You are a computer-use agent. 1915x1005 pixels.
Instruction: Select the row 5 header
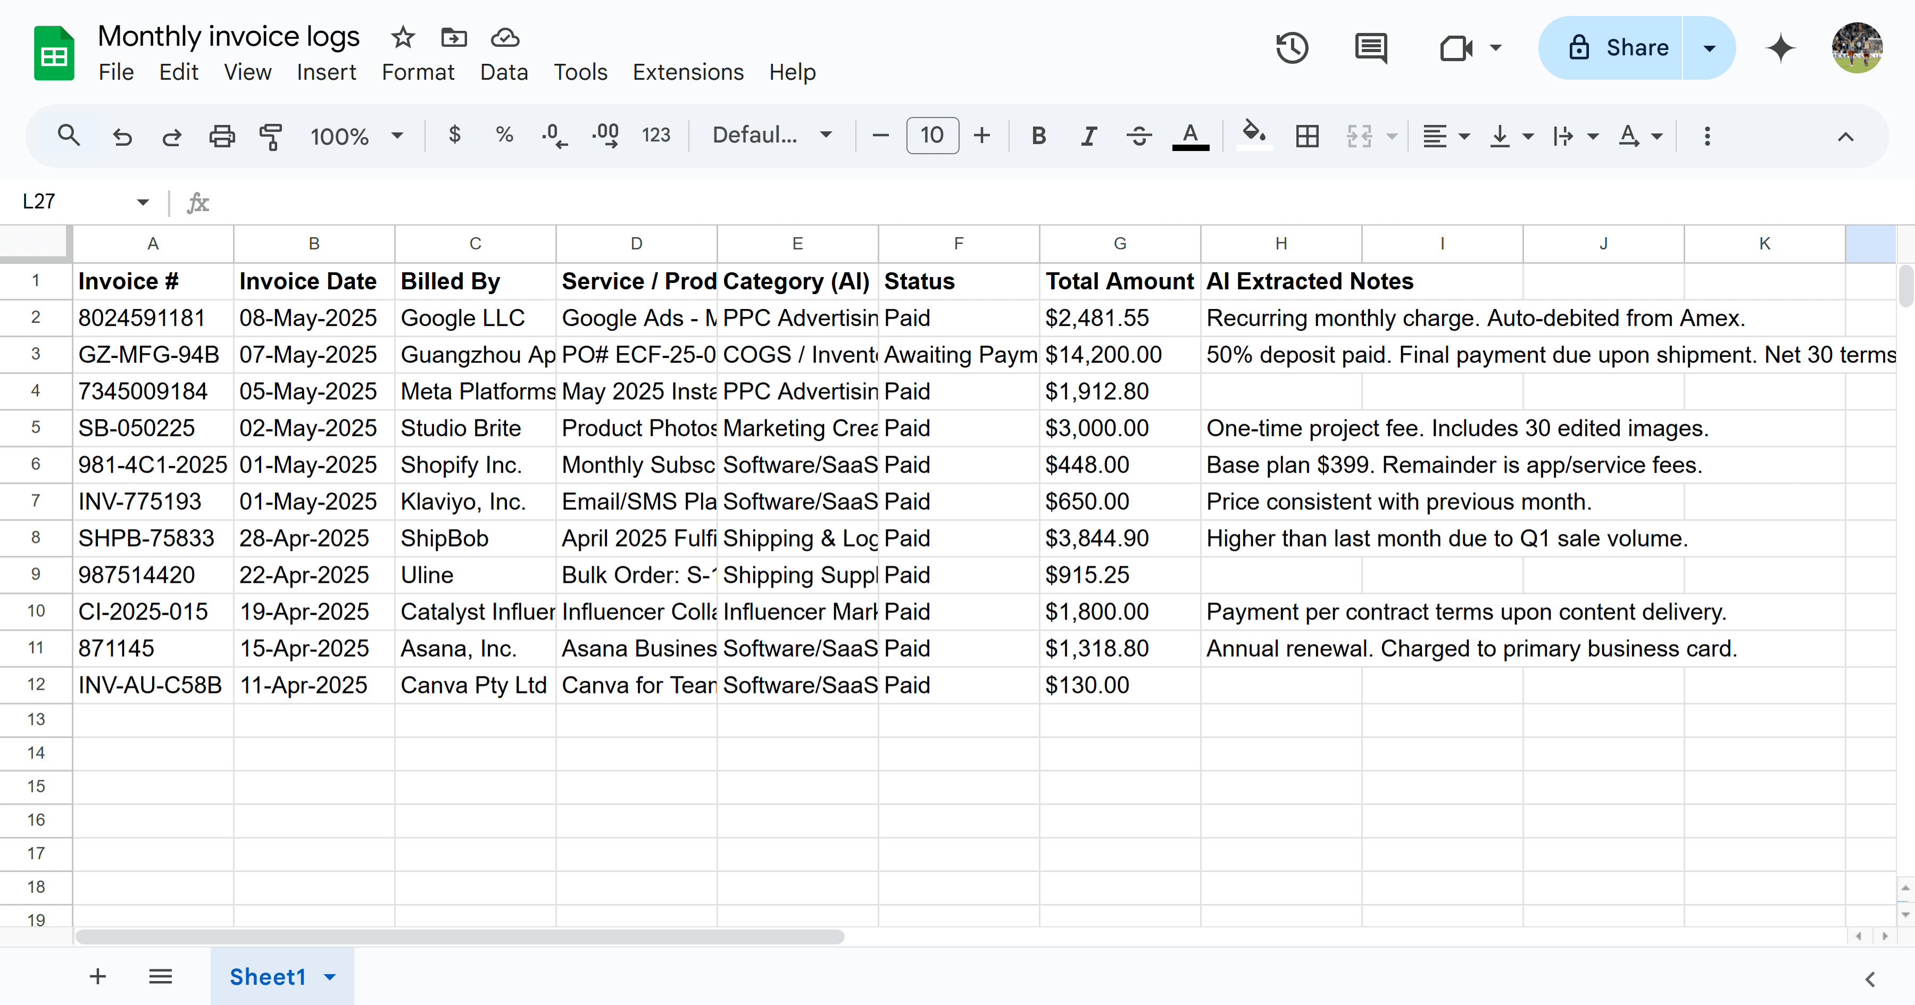[x=36, y=428]
